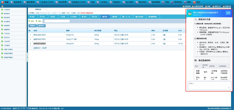Go to the 申请单 step
The width and height of the screenshot is (234, 110).
point(73,17)
